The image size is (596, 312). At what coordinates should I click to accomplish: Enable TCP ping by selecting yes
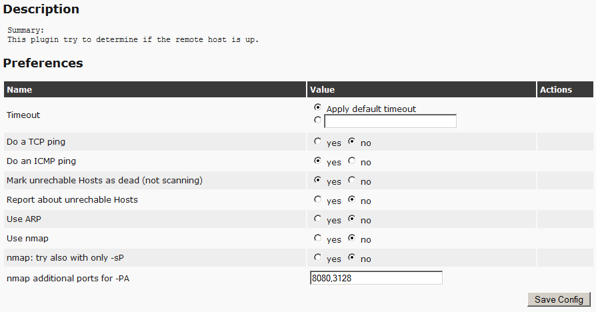coord(317,141)
